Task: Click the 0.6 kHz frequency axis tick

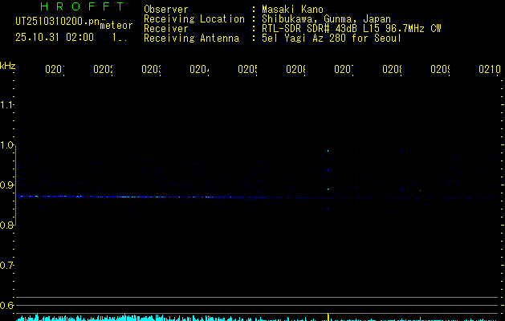Action: 7,306
